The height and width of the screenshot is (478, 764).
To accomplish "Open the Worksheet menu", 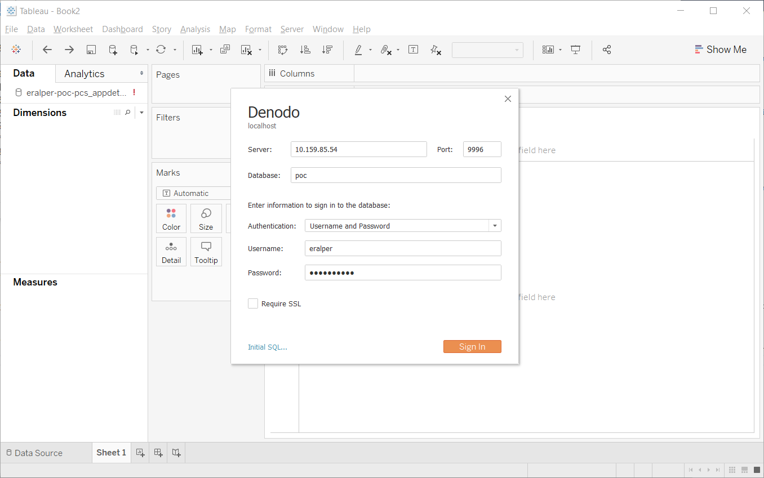I will click(x=73, y=29).
